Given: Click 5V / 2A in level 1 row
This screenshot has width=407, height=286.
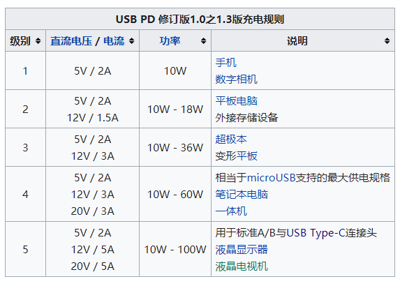Looking at the screenshot, I should tap(93, 70).
